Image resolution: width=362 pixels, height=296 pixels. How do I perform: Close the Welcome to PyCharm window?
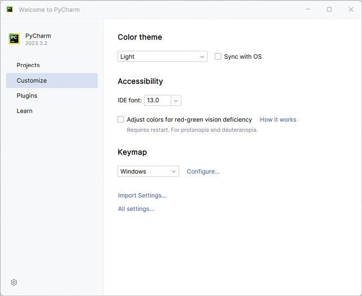351,9
